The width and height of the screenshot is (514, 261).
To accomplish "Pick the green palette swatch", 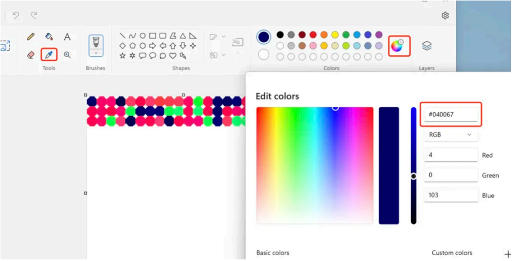I will [x=346, y=35].
